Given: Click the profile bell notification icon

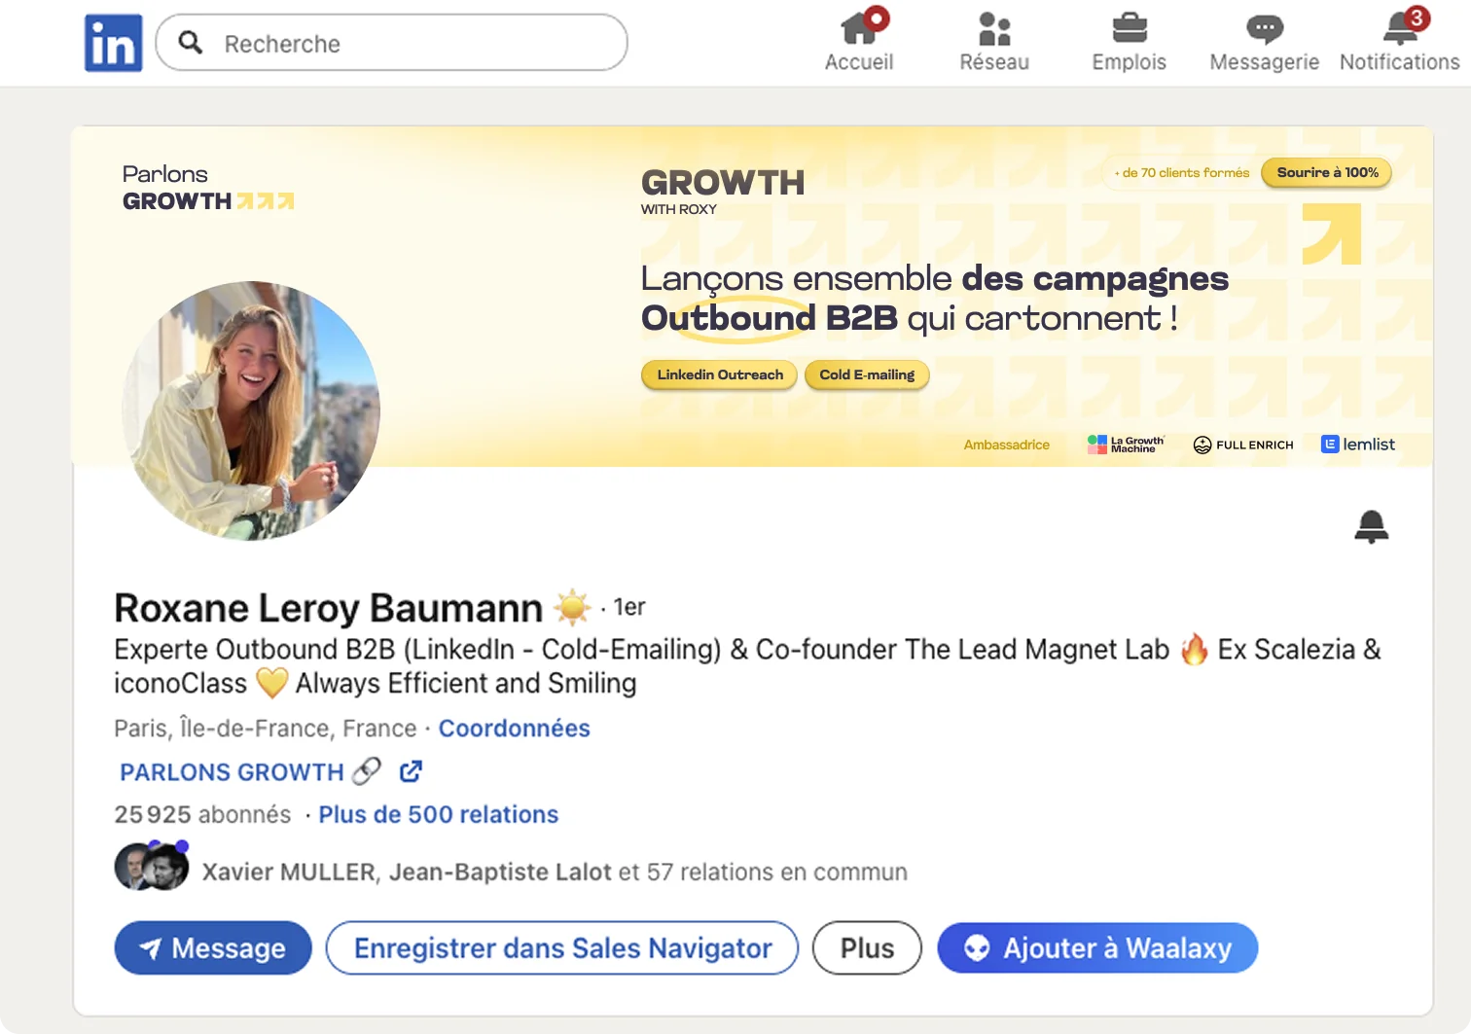Looking at the screenshot, I should tap(1372, 526).
